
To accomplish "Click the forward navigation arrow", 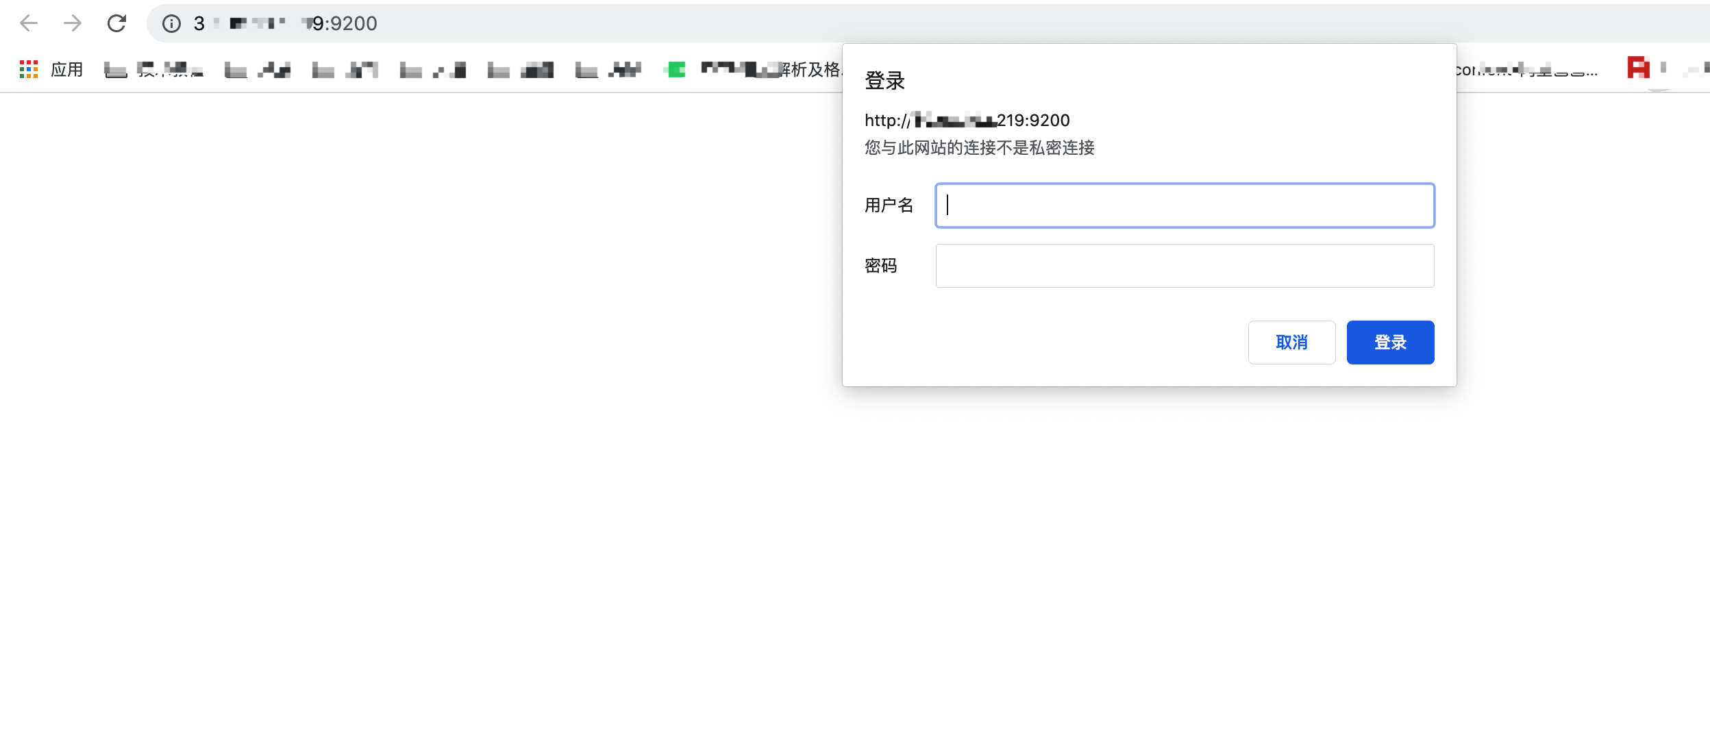I will [71, 23].
